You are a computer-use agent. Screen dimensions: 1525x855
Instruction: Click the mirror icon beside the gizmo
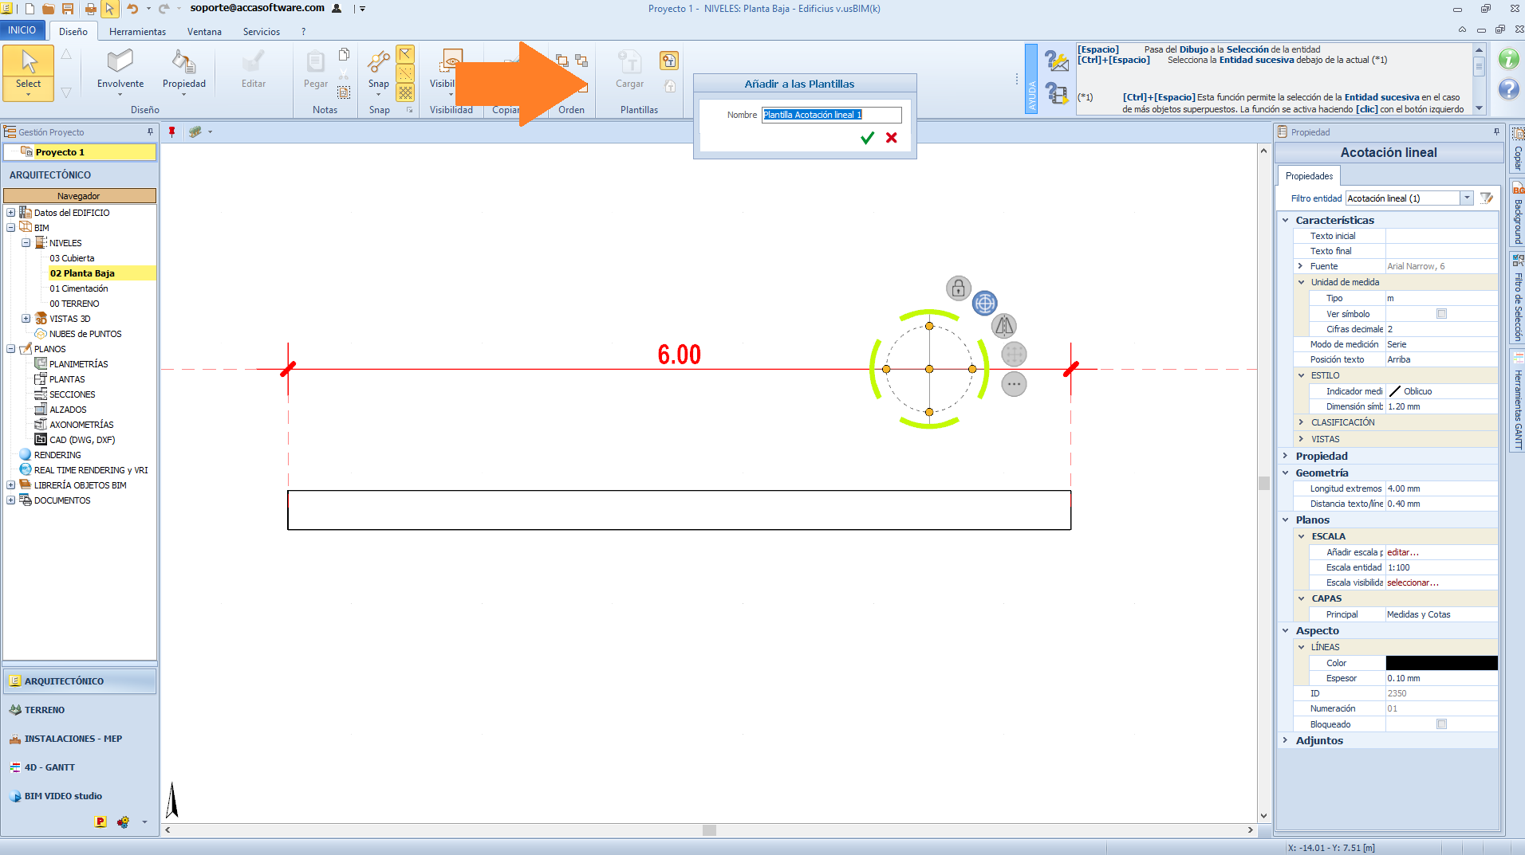pos(1004,325)
